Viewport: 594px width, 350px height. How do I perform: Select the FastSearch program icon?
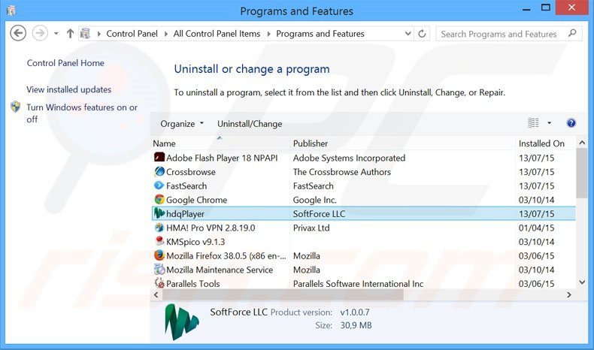(159, 186)
